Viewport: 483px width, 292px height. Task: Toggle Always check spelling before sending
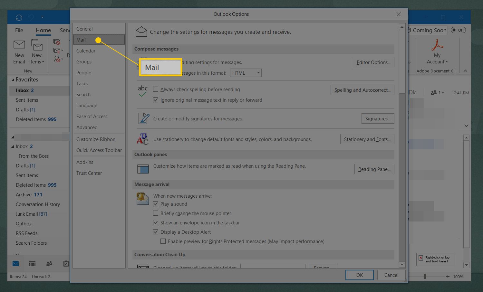coord(156,89)
